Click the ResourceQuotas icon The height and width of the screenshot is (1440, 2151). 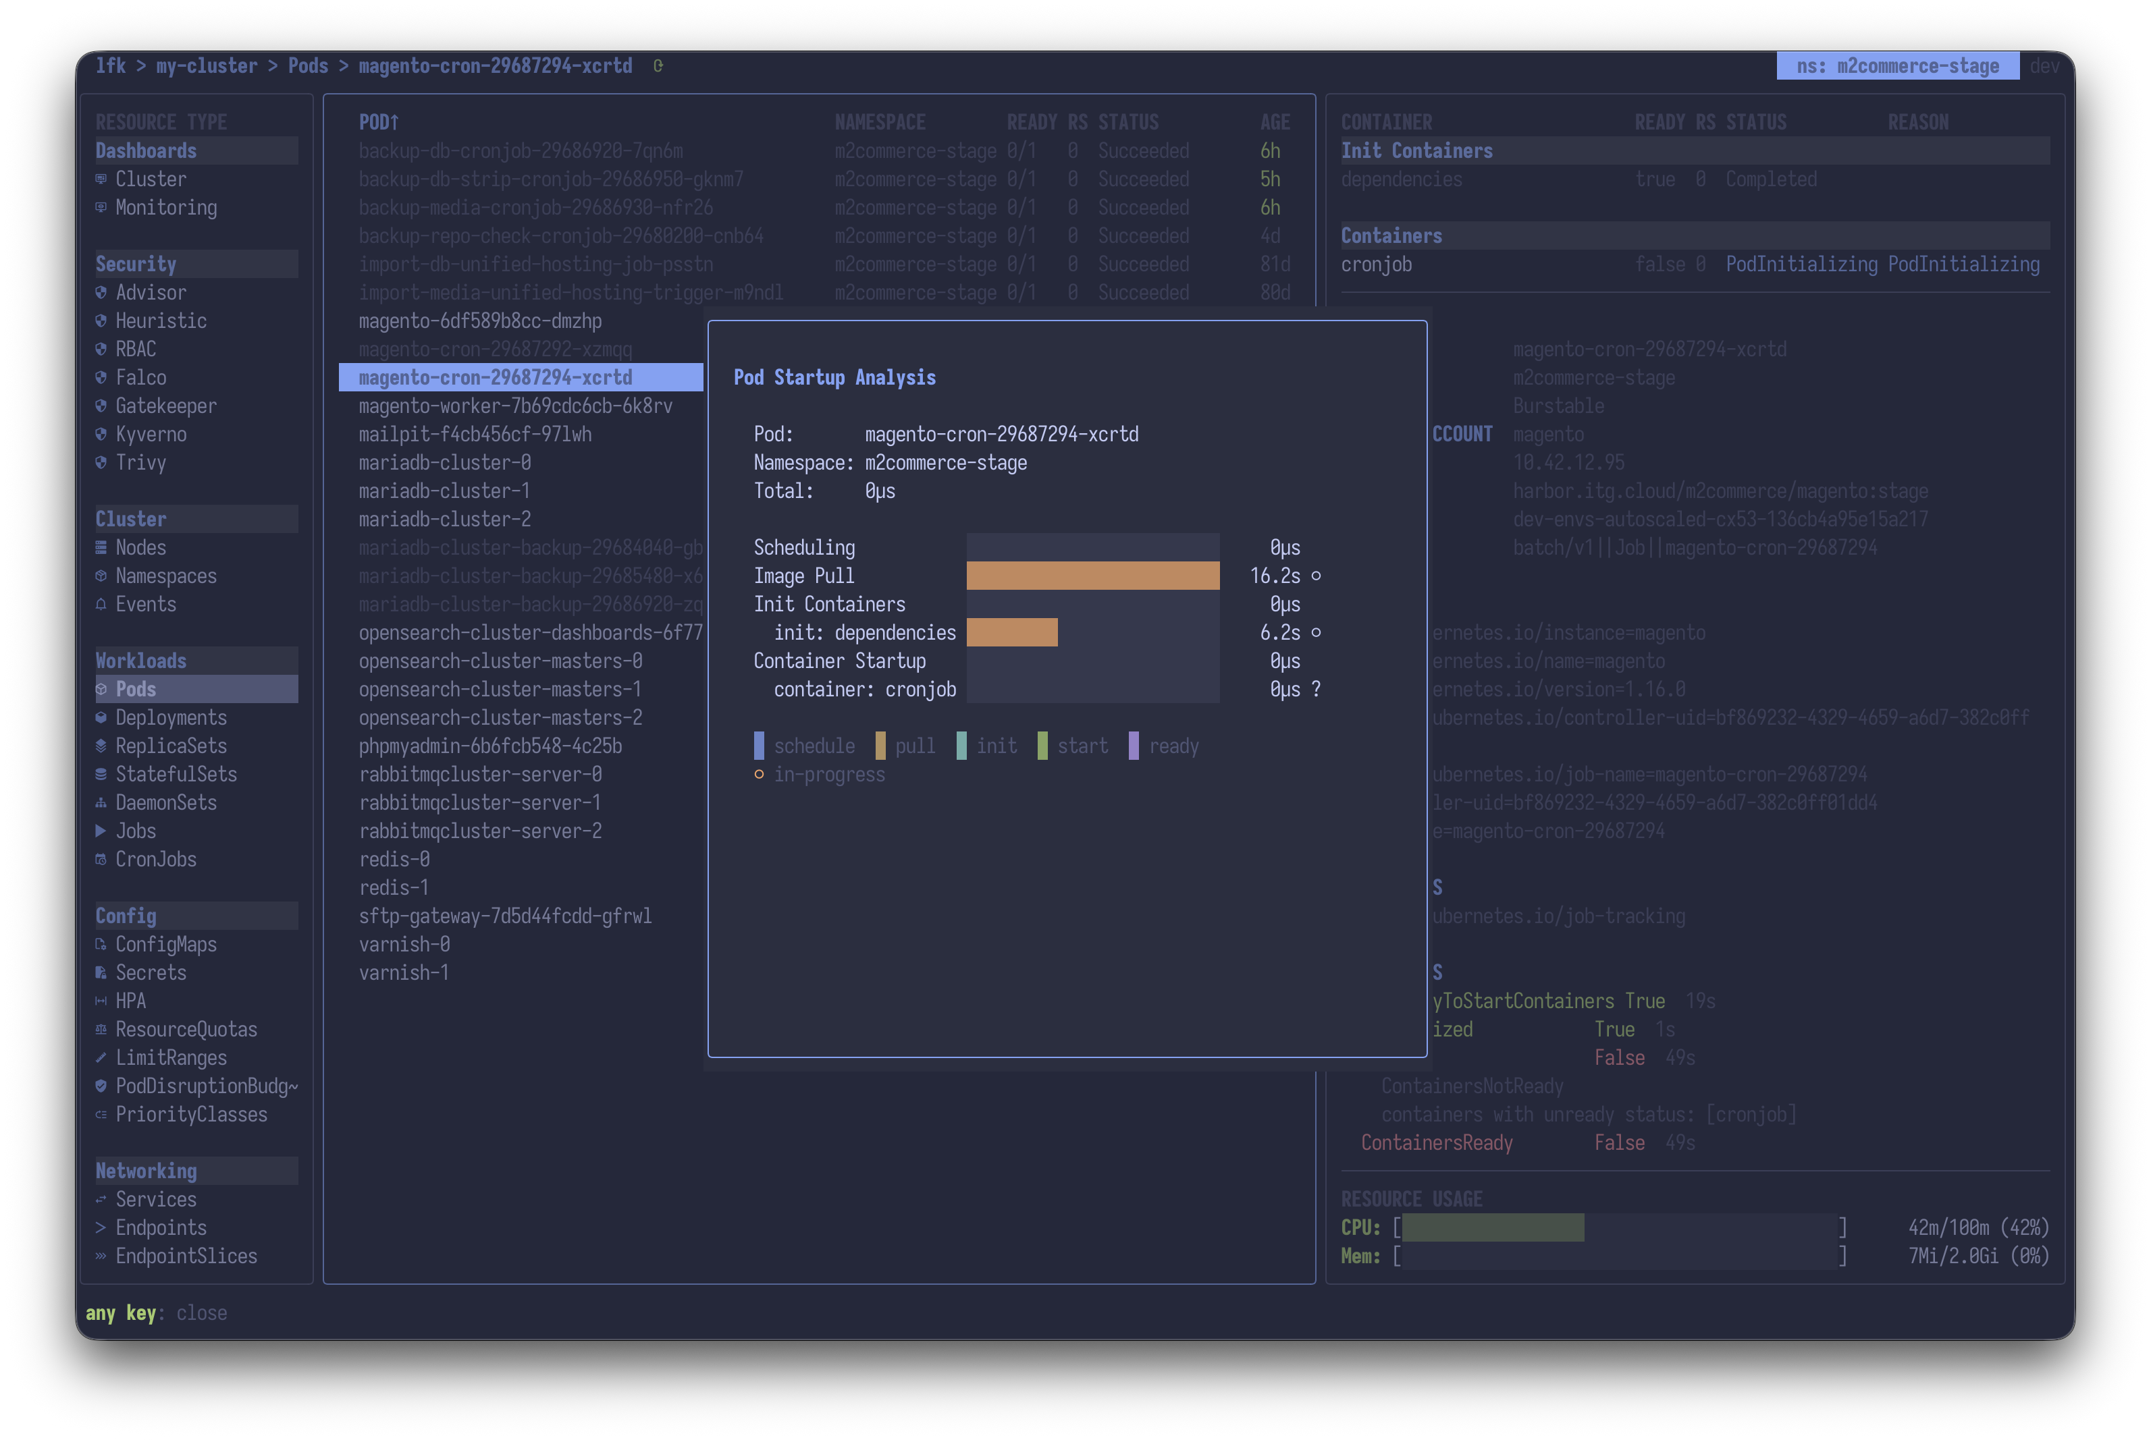(101, 1030)
